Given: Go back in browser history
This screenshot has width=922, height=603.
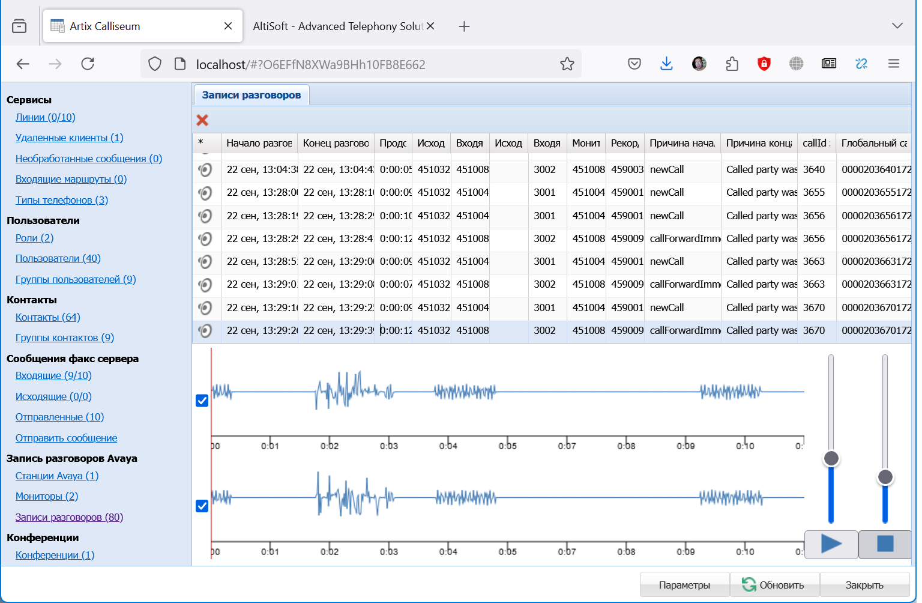Looking at the screenshot, I should tap(23, 64).
